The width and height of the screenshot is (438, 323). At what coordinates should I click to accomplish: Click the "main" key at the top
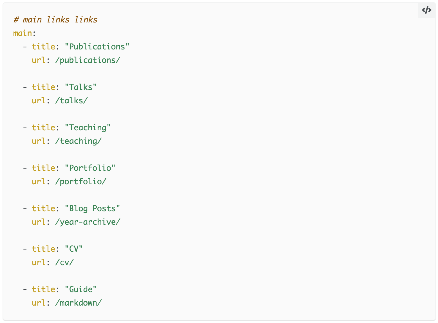point(22,33)
